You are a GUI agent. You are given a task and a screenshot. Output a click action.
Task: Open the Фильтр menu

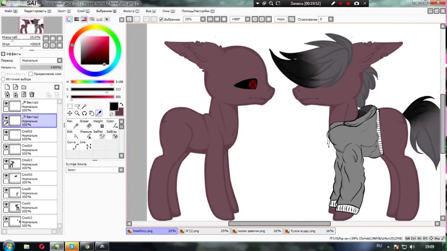(131, 11)
